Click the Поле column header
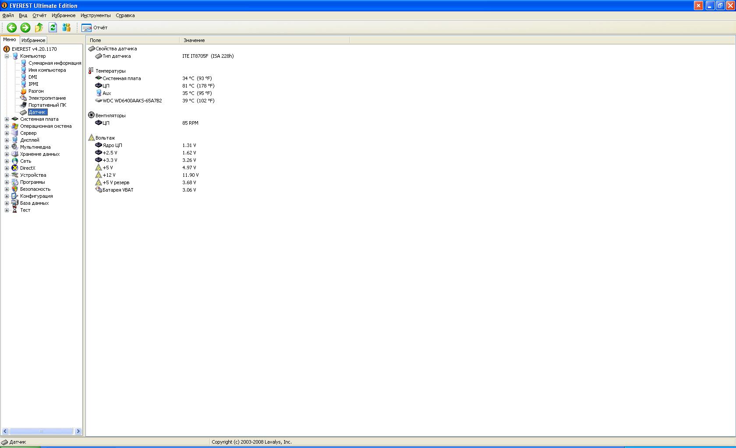736x448 pixels. tap(132, 40)
